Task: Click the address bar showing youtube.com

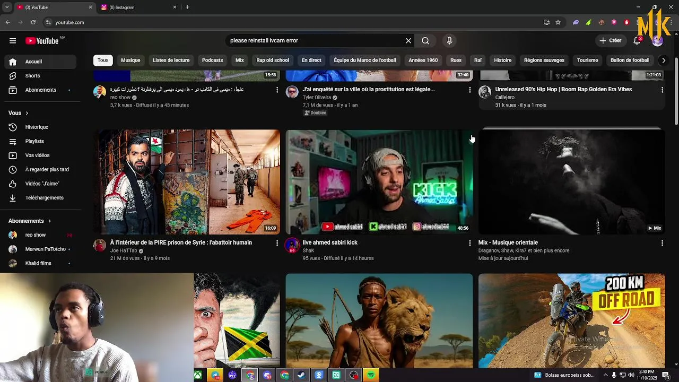Action: (292, 22)
